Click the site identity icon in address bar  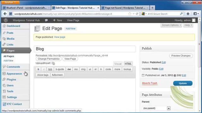[x=11, y=14]
